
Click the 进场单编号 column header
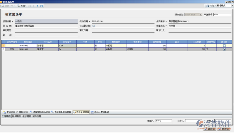pos(12,42)
